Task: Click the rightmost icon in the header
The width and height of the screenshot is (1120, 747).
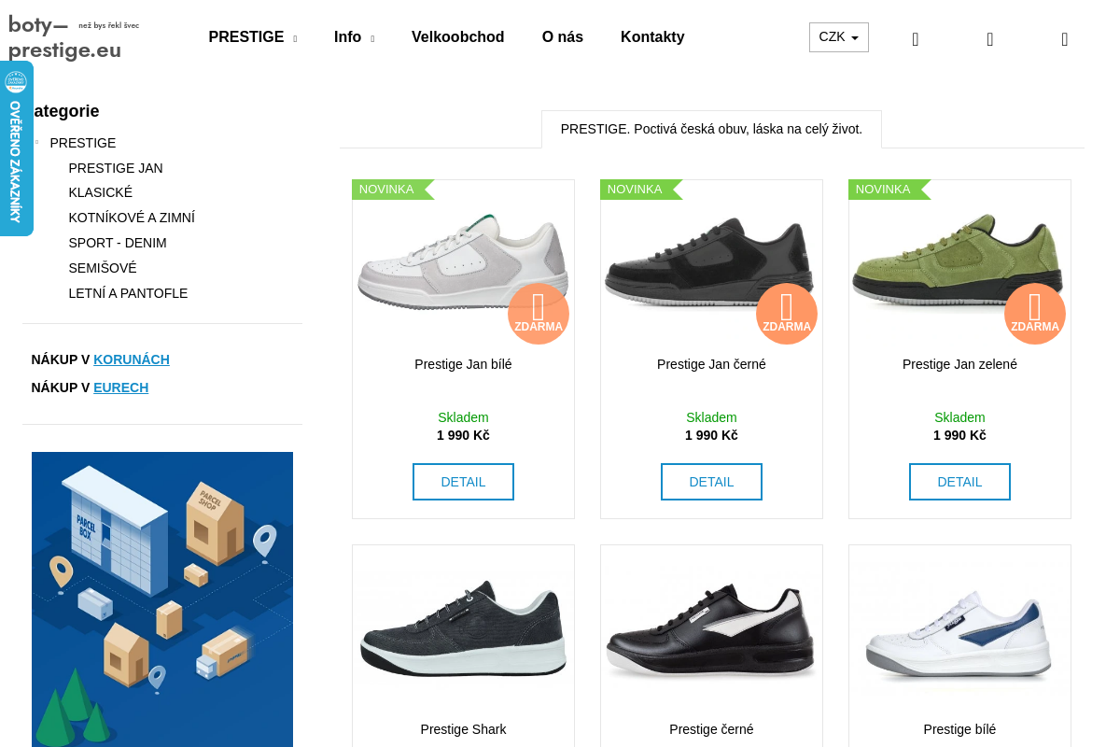Action: point(1065,39)
